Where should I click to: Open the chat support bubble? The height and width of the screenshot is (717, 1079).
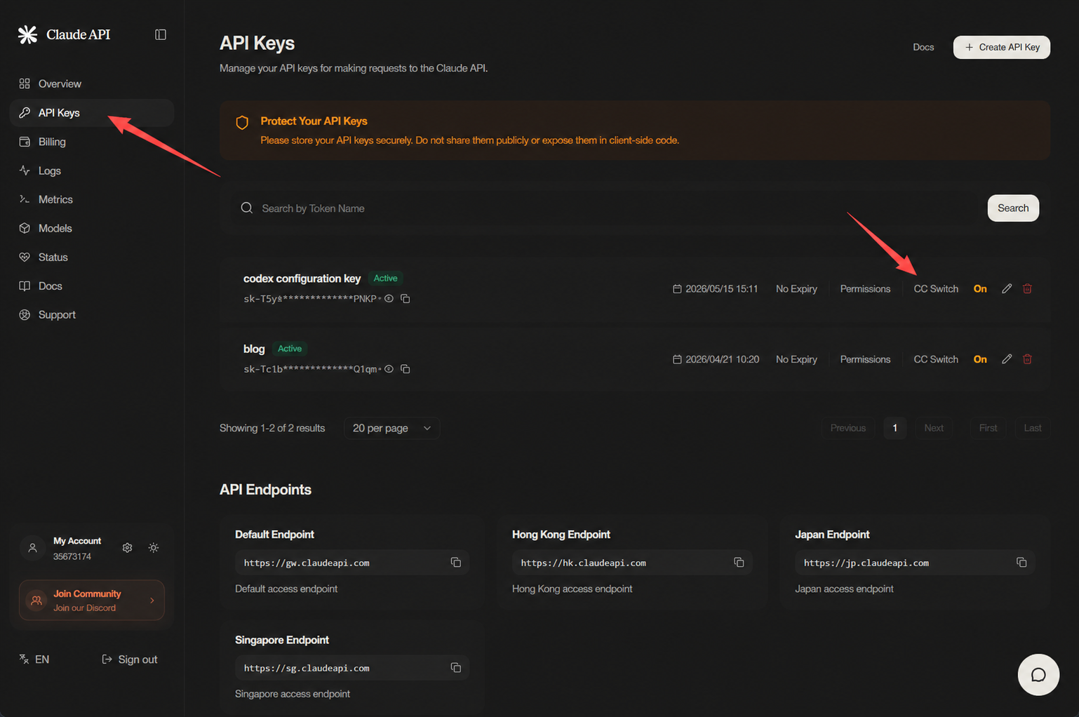(x=1038, y=675)
